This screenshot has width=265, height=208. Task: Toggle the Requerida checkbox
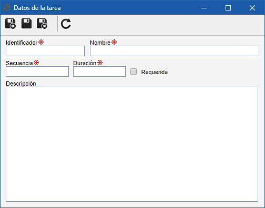[x=134, y=71]
